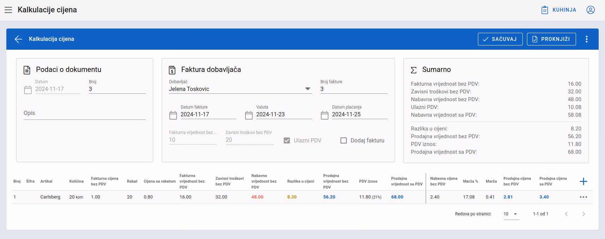The image size is (605, 239).
Task: Click 3.40 prodajna cijena sa PDV
Action: click(544, 197)
